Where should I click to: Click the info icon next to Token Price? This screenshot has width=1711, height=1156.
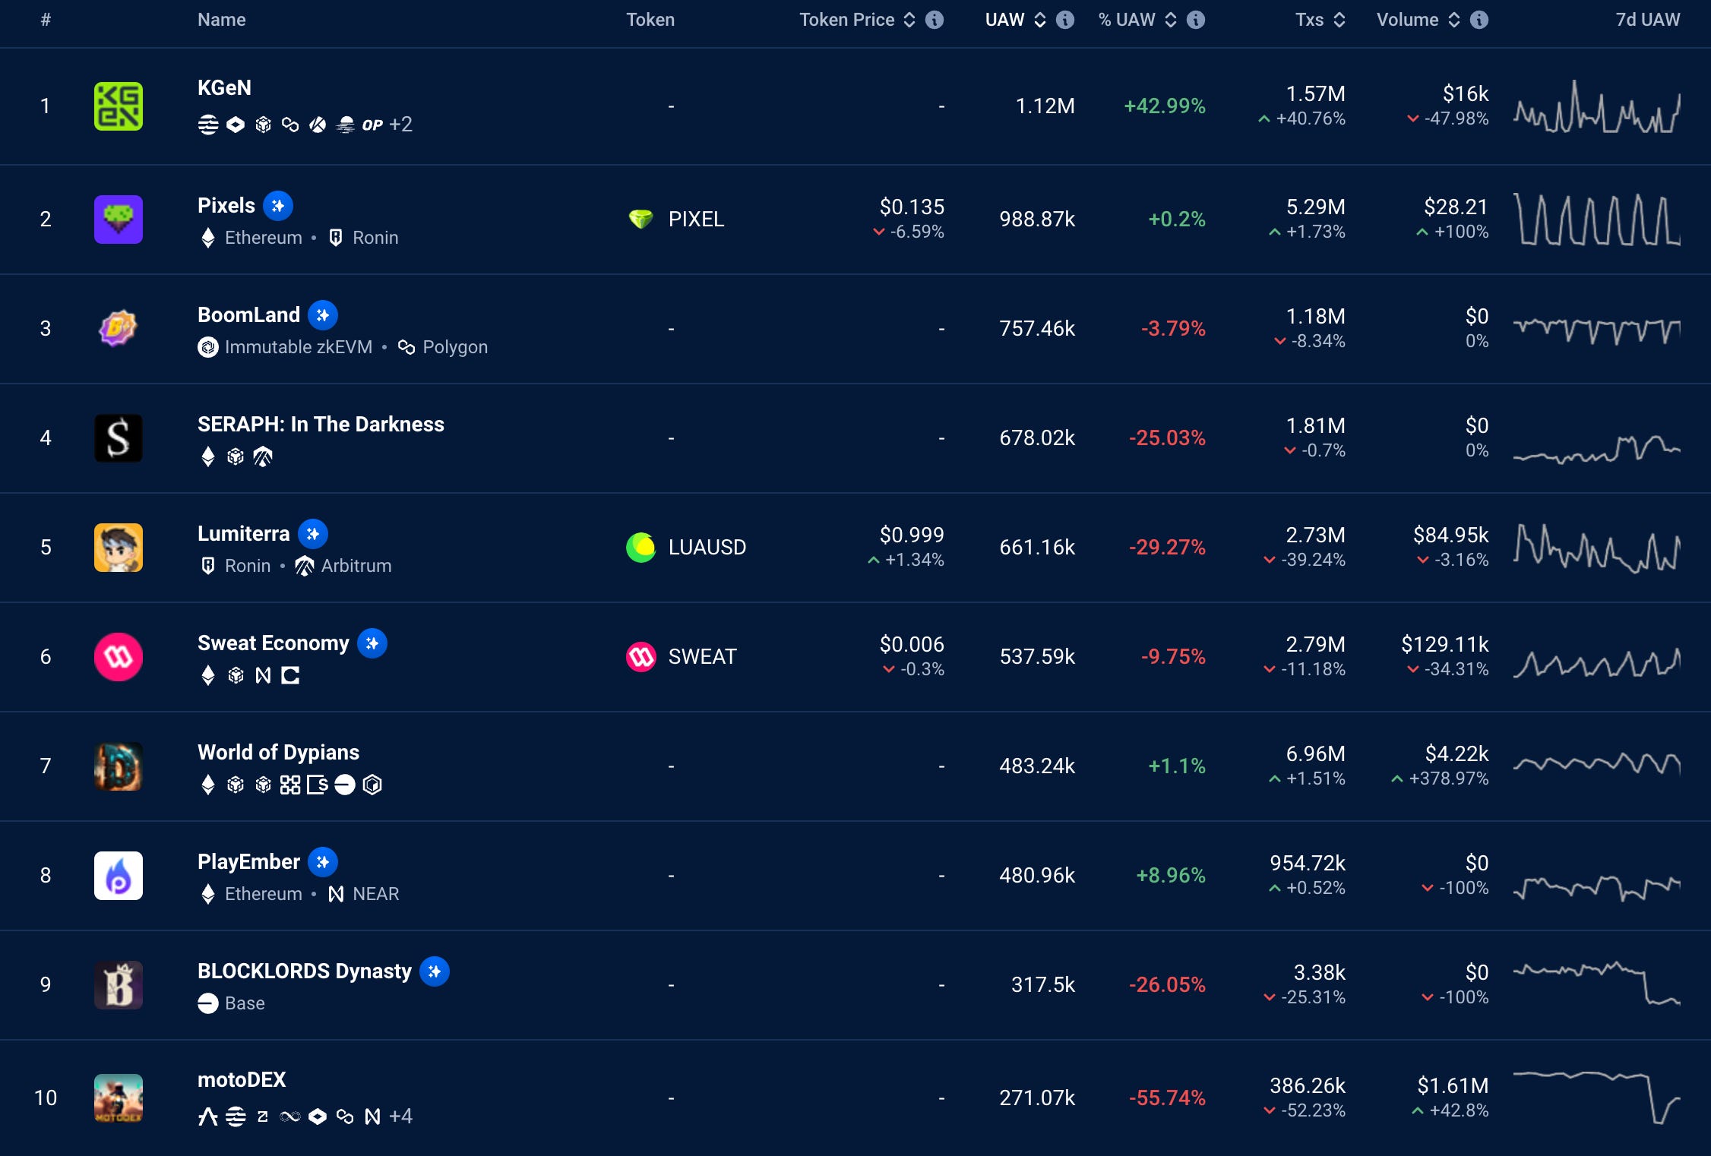[x=935, y=20]
